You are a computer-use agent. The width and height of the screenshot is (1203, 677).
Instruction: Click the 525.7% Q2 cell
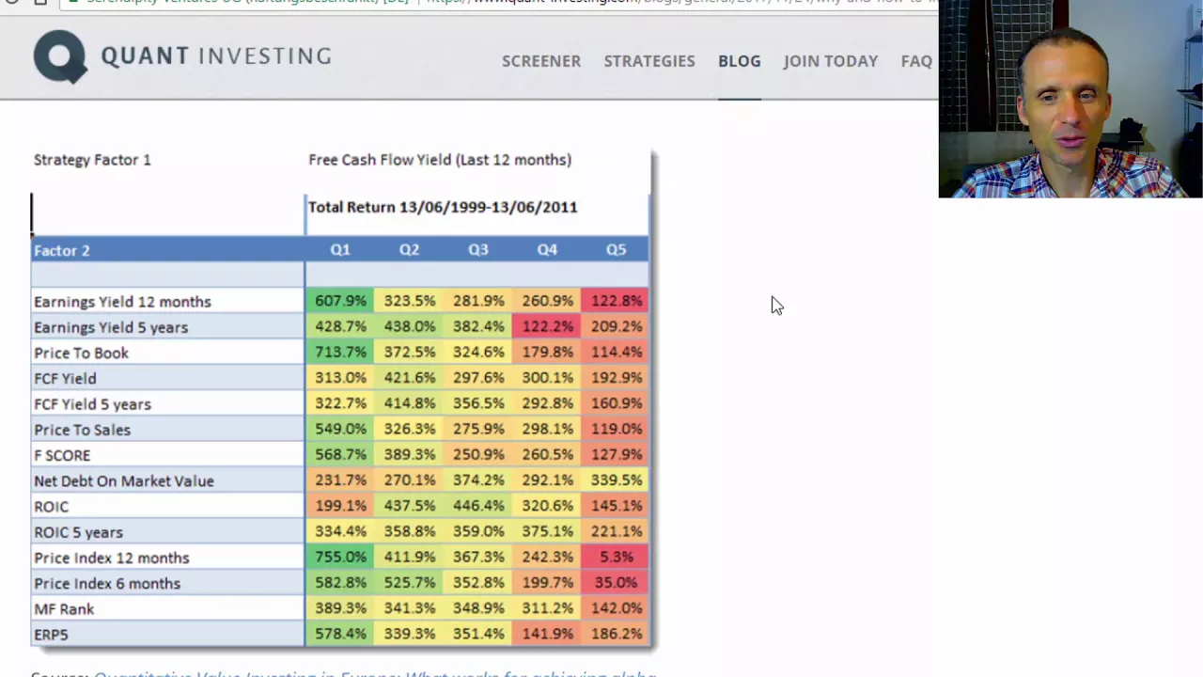pos(409,582)
